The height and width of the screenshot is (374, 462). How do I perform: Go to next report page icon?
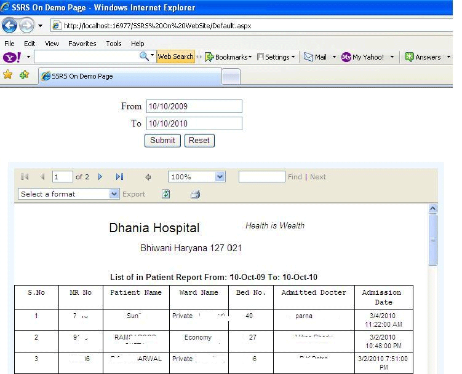point(100,177)
